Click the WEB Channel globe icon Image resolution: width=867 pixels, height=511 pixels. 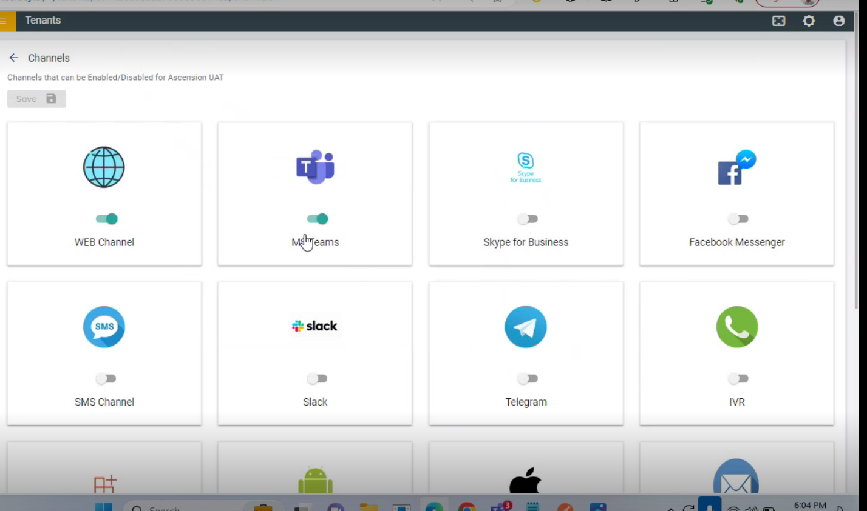pos(104,167)
